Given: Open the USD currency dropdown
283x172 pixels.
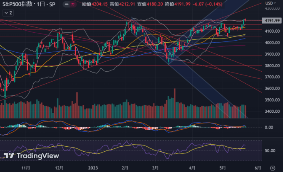Looking at the screenshot, I should (x=269, y=3).
